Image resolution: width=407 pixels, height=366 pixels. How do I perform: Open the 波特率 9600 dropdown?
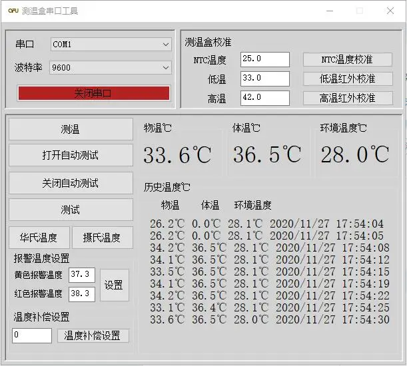coord(111,68)
